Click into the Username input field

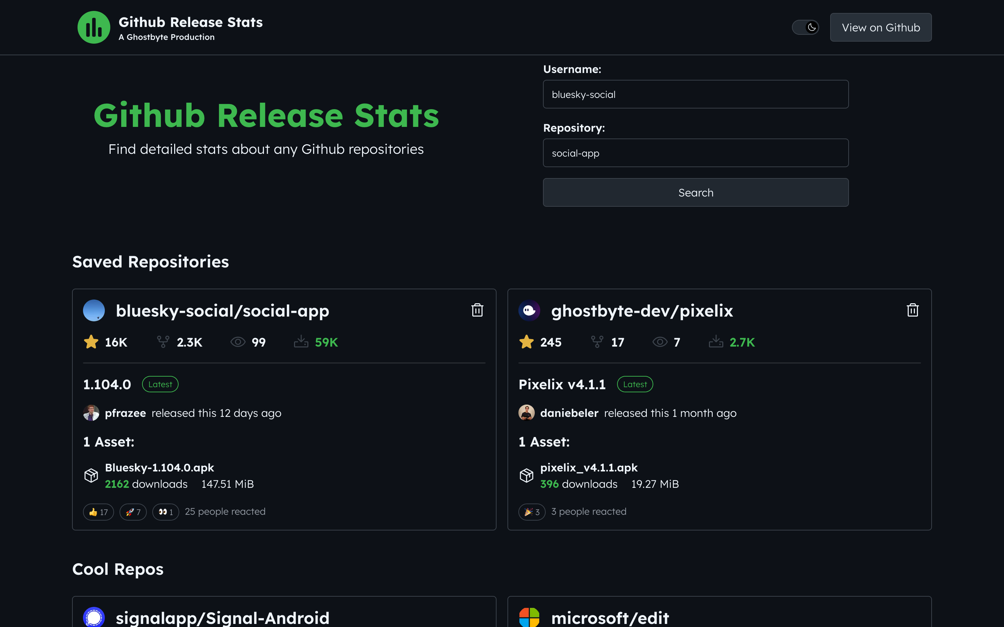pyautogui.click(x=695, y=94)
